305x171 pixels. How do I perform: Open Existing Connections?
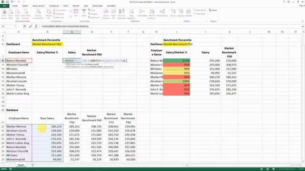[x=38, y=14]
